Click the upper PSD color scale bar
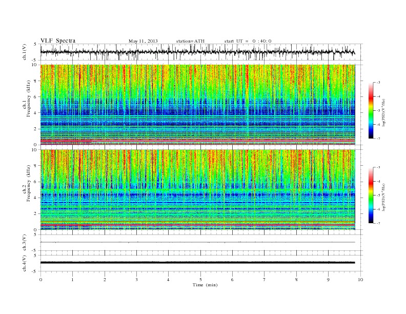 (371, 110)
